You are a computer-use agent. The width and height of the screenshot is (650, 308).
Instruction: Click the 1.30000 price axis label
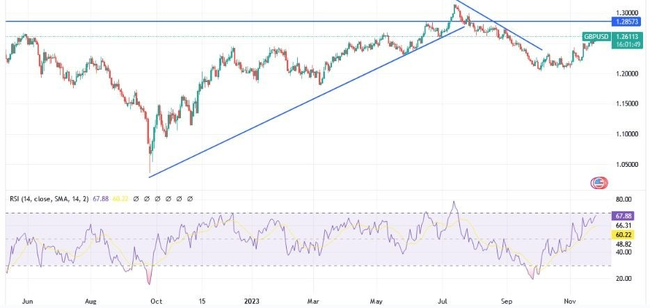click(x=626, y=13)
